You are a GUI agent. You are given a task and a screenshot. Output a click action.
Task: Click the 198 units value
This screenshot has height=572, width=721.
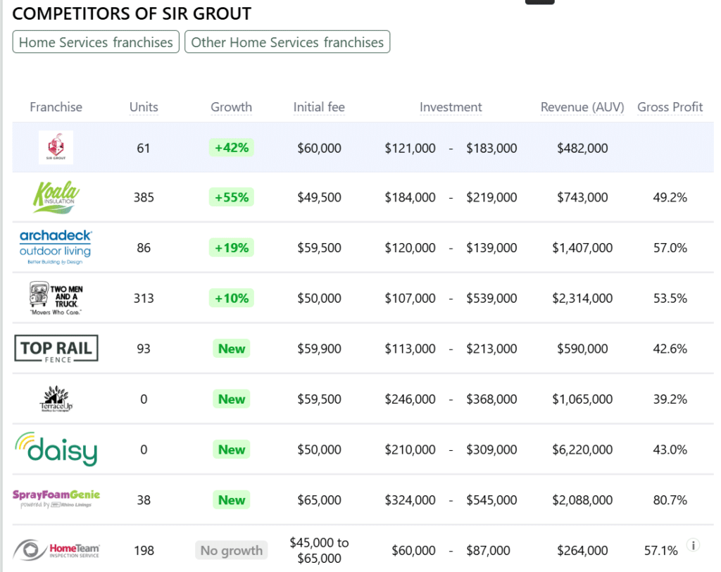pos(144,550)
